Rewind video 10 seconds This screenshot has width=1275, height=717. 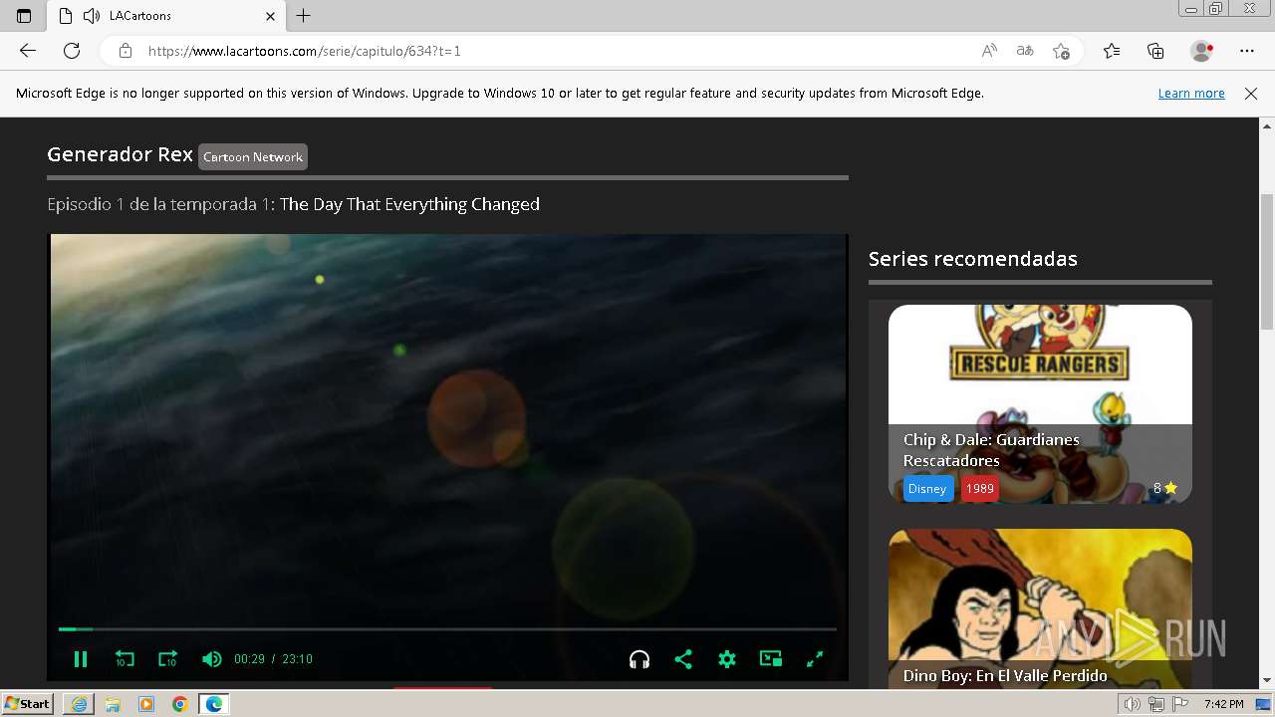coord(125,659)
